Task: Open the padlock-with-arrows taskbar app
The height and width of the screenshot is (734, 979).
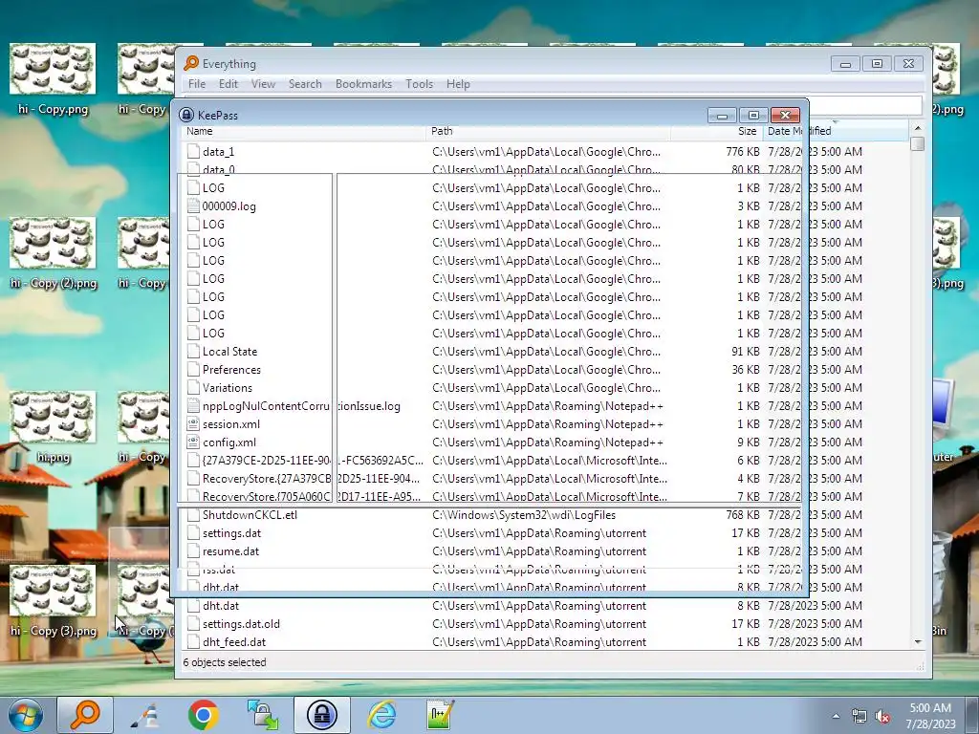Action: coord(263,715)
